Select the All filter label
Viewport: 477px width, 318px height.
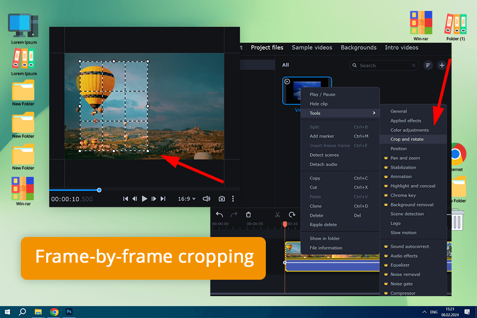(x=285, y=65)
